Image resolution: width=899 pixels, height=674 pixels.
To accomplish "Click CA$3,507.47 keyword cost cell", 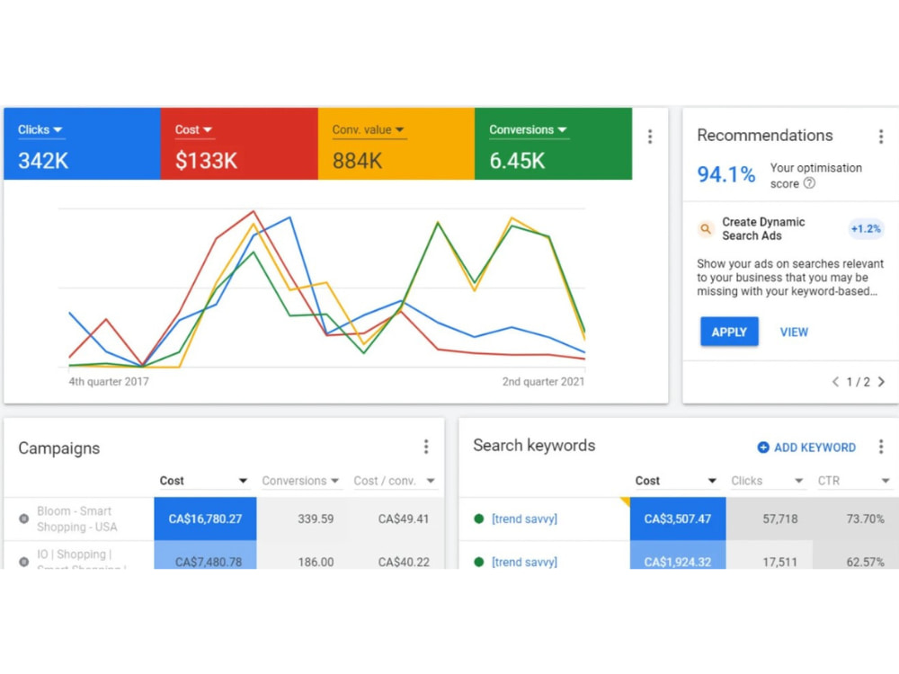I will (678, 519).
